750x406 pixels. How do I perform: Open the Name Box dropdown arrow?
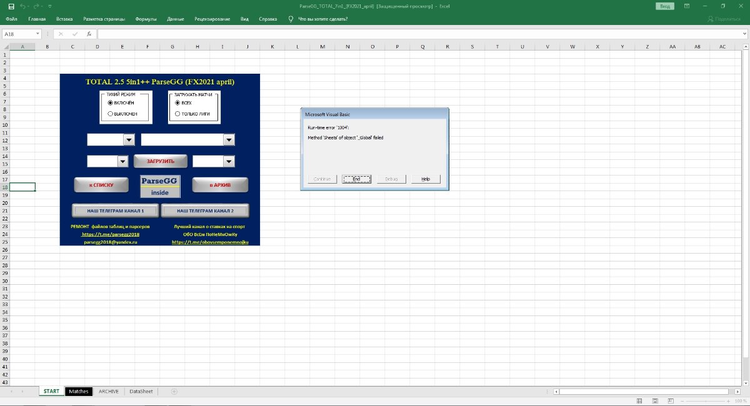(38, 34)
